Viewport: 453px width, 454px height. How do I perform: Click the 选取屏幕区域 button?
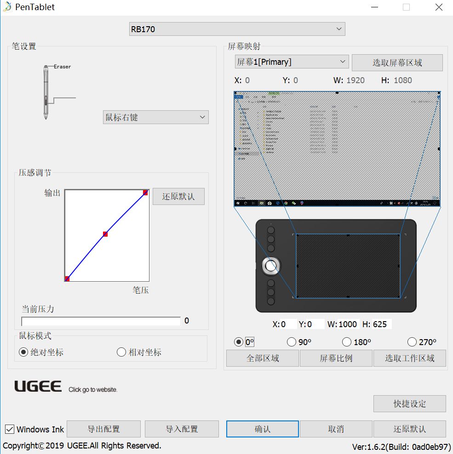pos(397,62)
